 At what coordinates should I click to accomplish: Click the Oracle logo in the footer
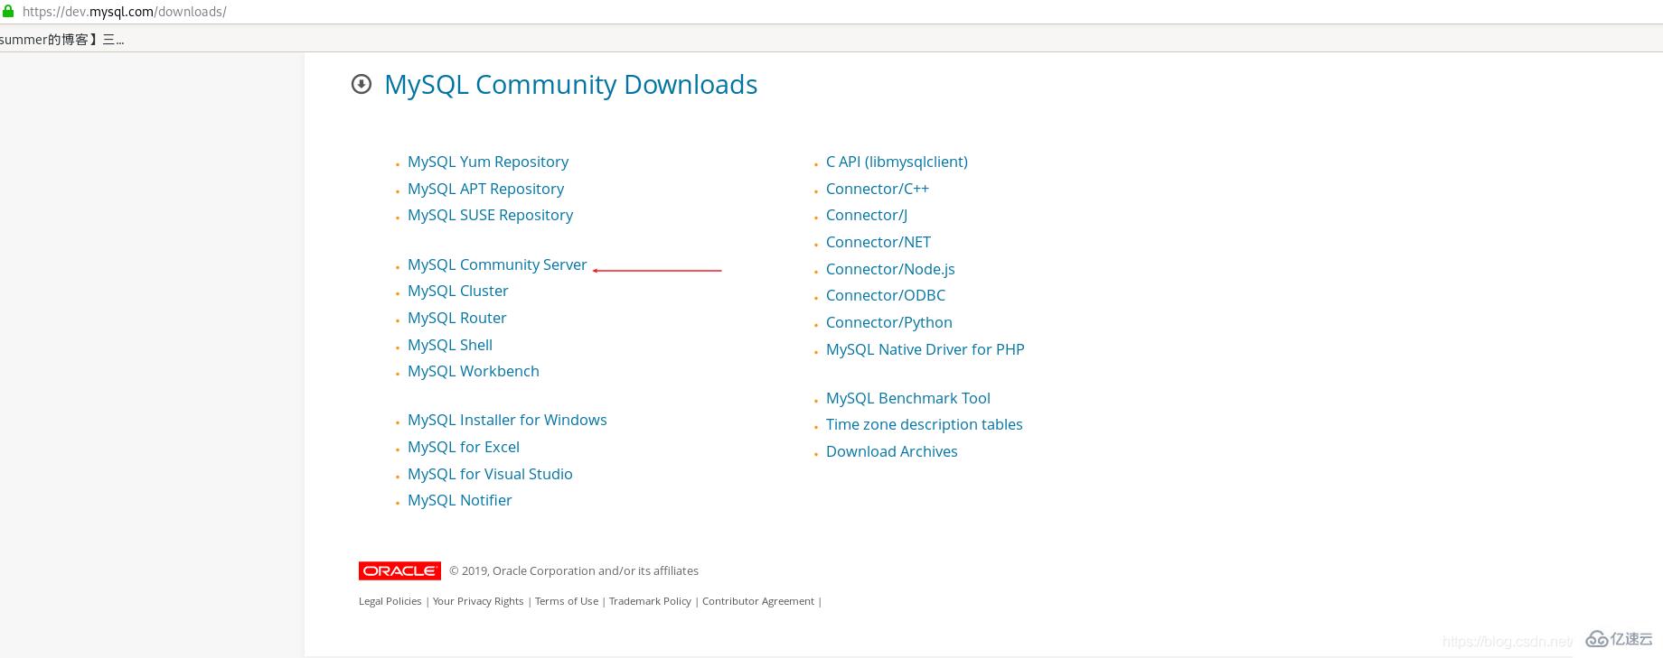pyautogui.click(x=399, y=570)
